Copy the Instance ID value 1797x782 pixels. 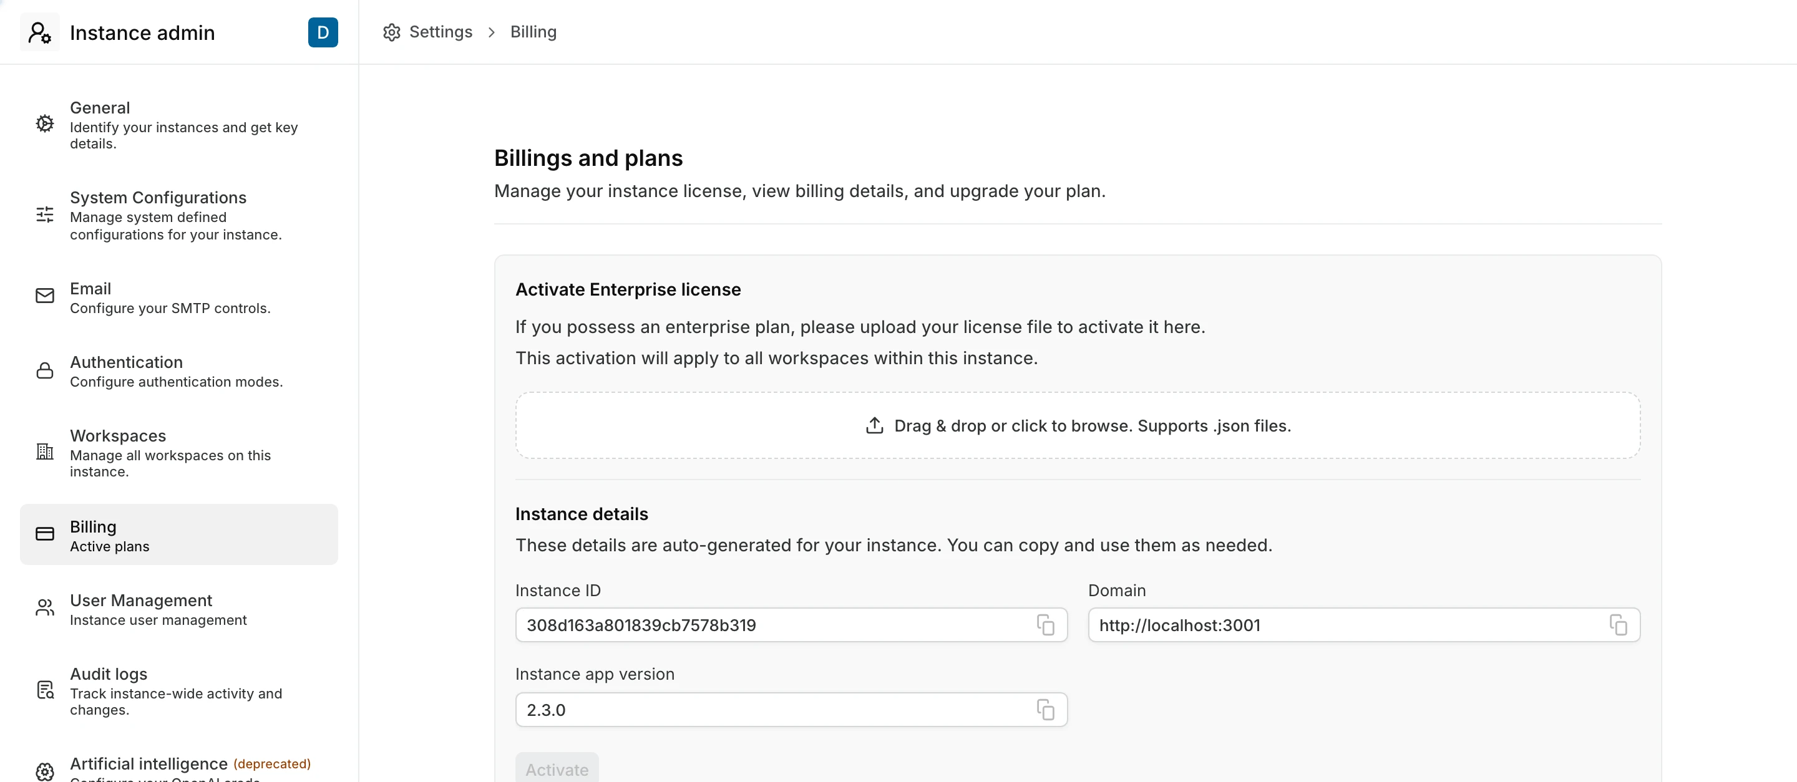(x=1045, y=625)
